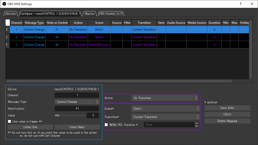
Task: Click note cell 42
Action: point(57,45)
